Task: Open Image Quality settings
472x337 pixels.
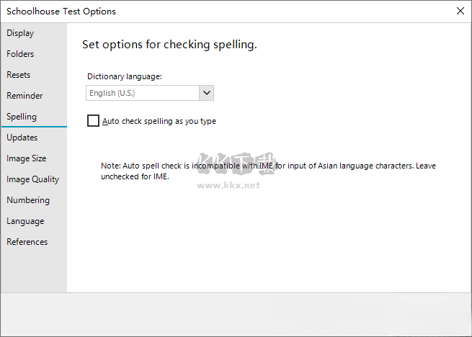Action: (x=32, y=179)
